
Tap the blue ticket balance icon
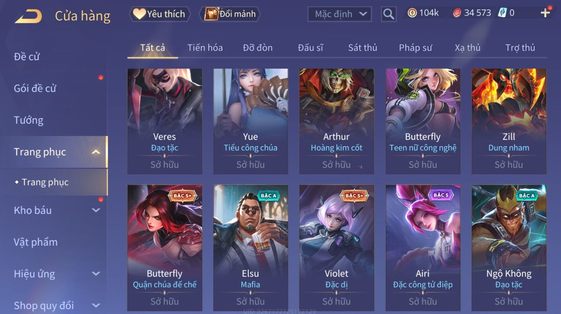point(503,13)
